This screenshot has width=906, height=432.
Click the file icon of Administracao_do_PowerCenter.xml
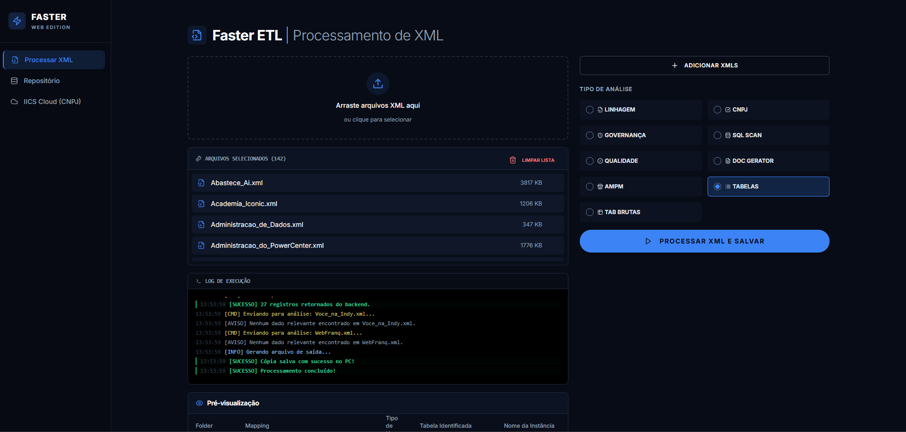click(201, 245)
